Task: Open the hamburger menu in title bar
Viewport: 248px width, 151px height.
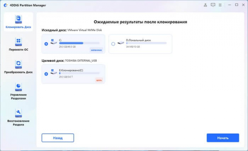Action: 220,5
